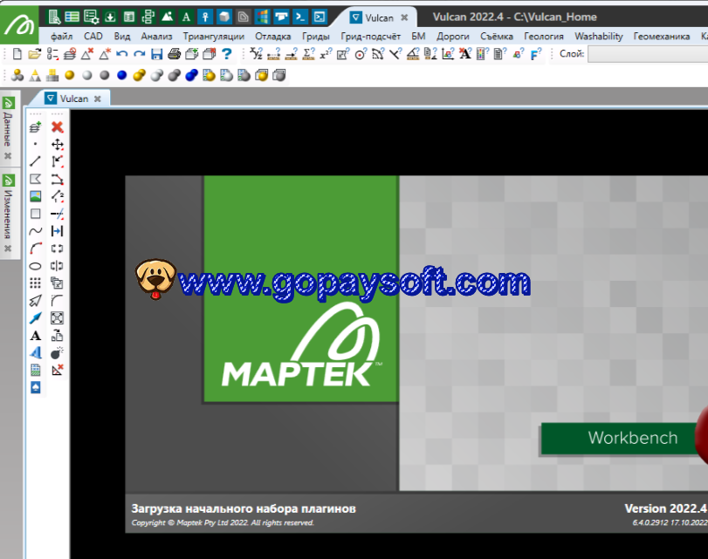Select the red X delete tool

(x=58, y=126)
